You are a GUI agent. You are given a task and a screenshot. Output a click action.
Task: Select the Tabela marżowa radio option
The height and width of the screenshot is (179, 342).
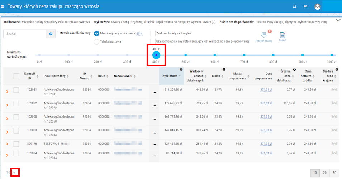(x=96, y=41)
